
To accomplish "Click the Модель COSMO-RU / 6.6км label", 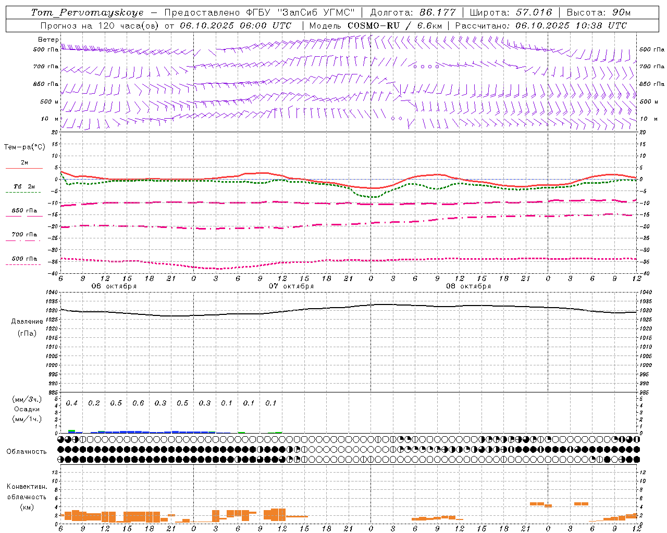I will pyautogui.click(x=375, y=26).
